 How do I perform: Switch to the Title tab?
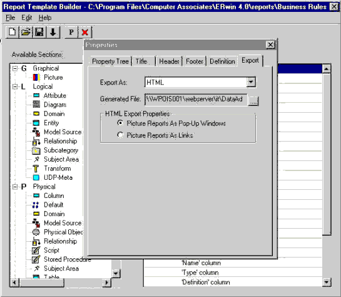pyautogui.click(x=143, y=61)
